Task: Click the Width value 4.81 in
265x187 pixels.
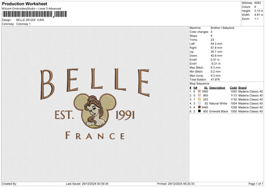Action: [x=258, y=15]
